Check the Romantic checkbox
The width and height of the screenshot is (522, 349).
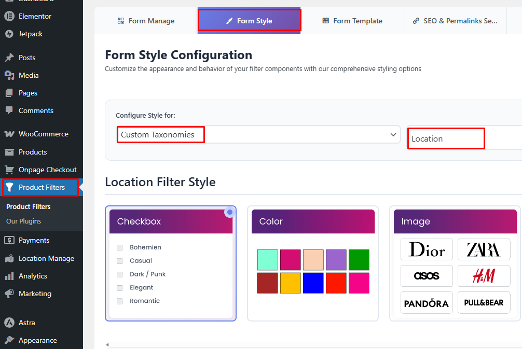pos(119,301)
